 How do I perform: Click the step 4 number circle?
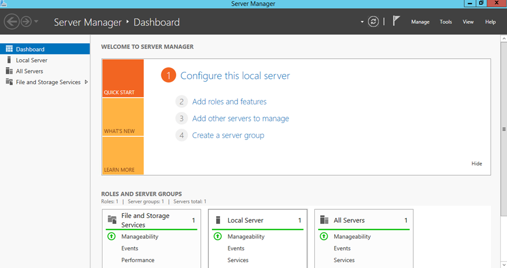point(181,135)
